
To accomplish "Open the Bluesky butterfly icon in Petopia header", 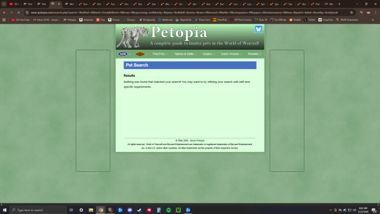I will pyautogui.click(x=258, y=29).
